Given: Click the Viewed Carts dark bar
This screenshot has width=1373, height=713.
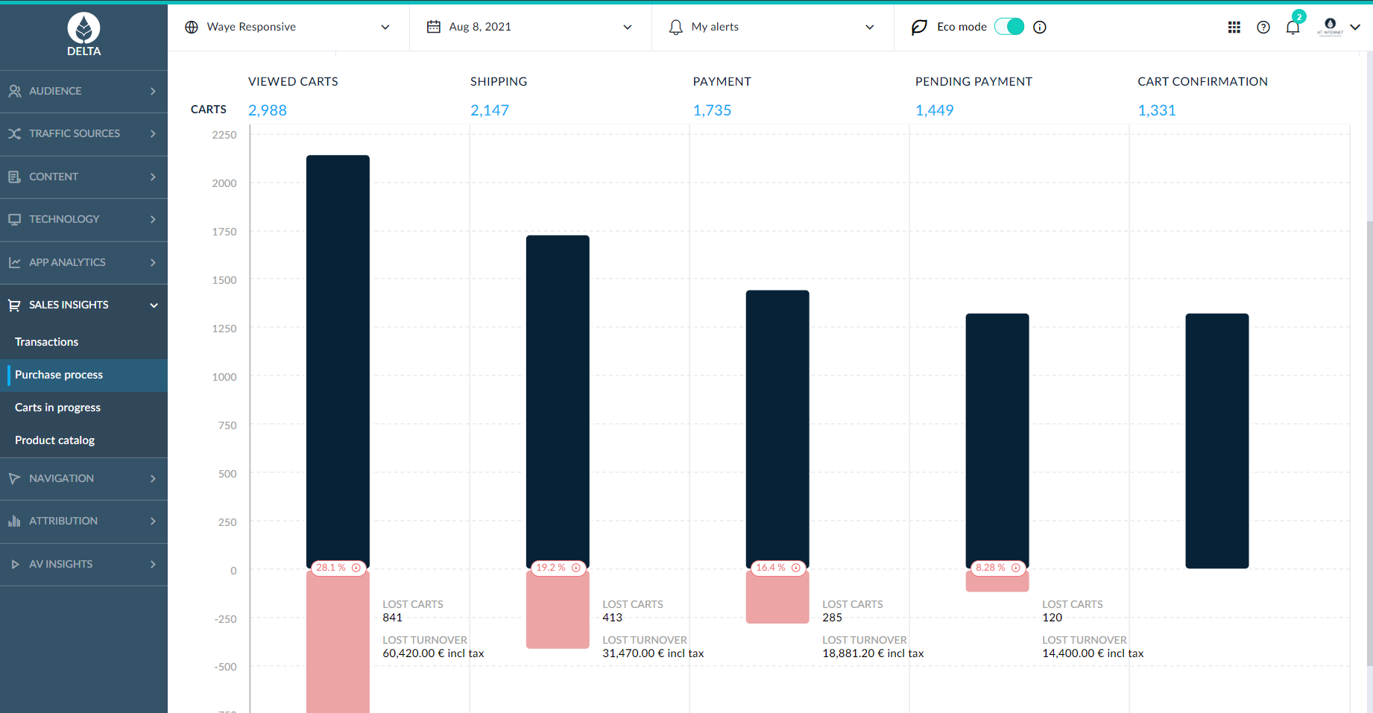Looking at the screenshot, I should pos(338,361).
